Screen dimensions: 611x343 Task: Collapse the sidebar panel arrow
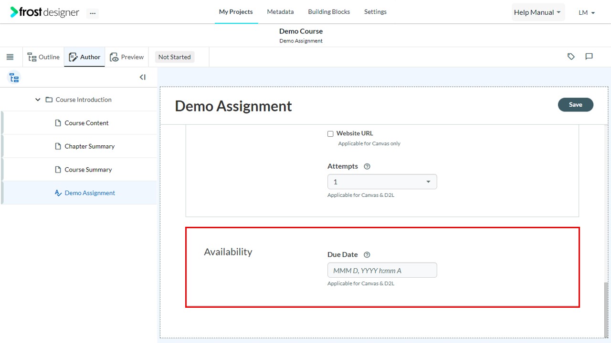coord(142,77)
